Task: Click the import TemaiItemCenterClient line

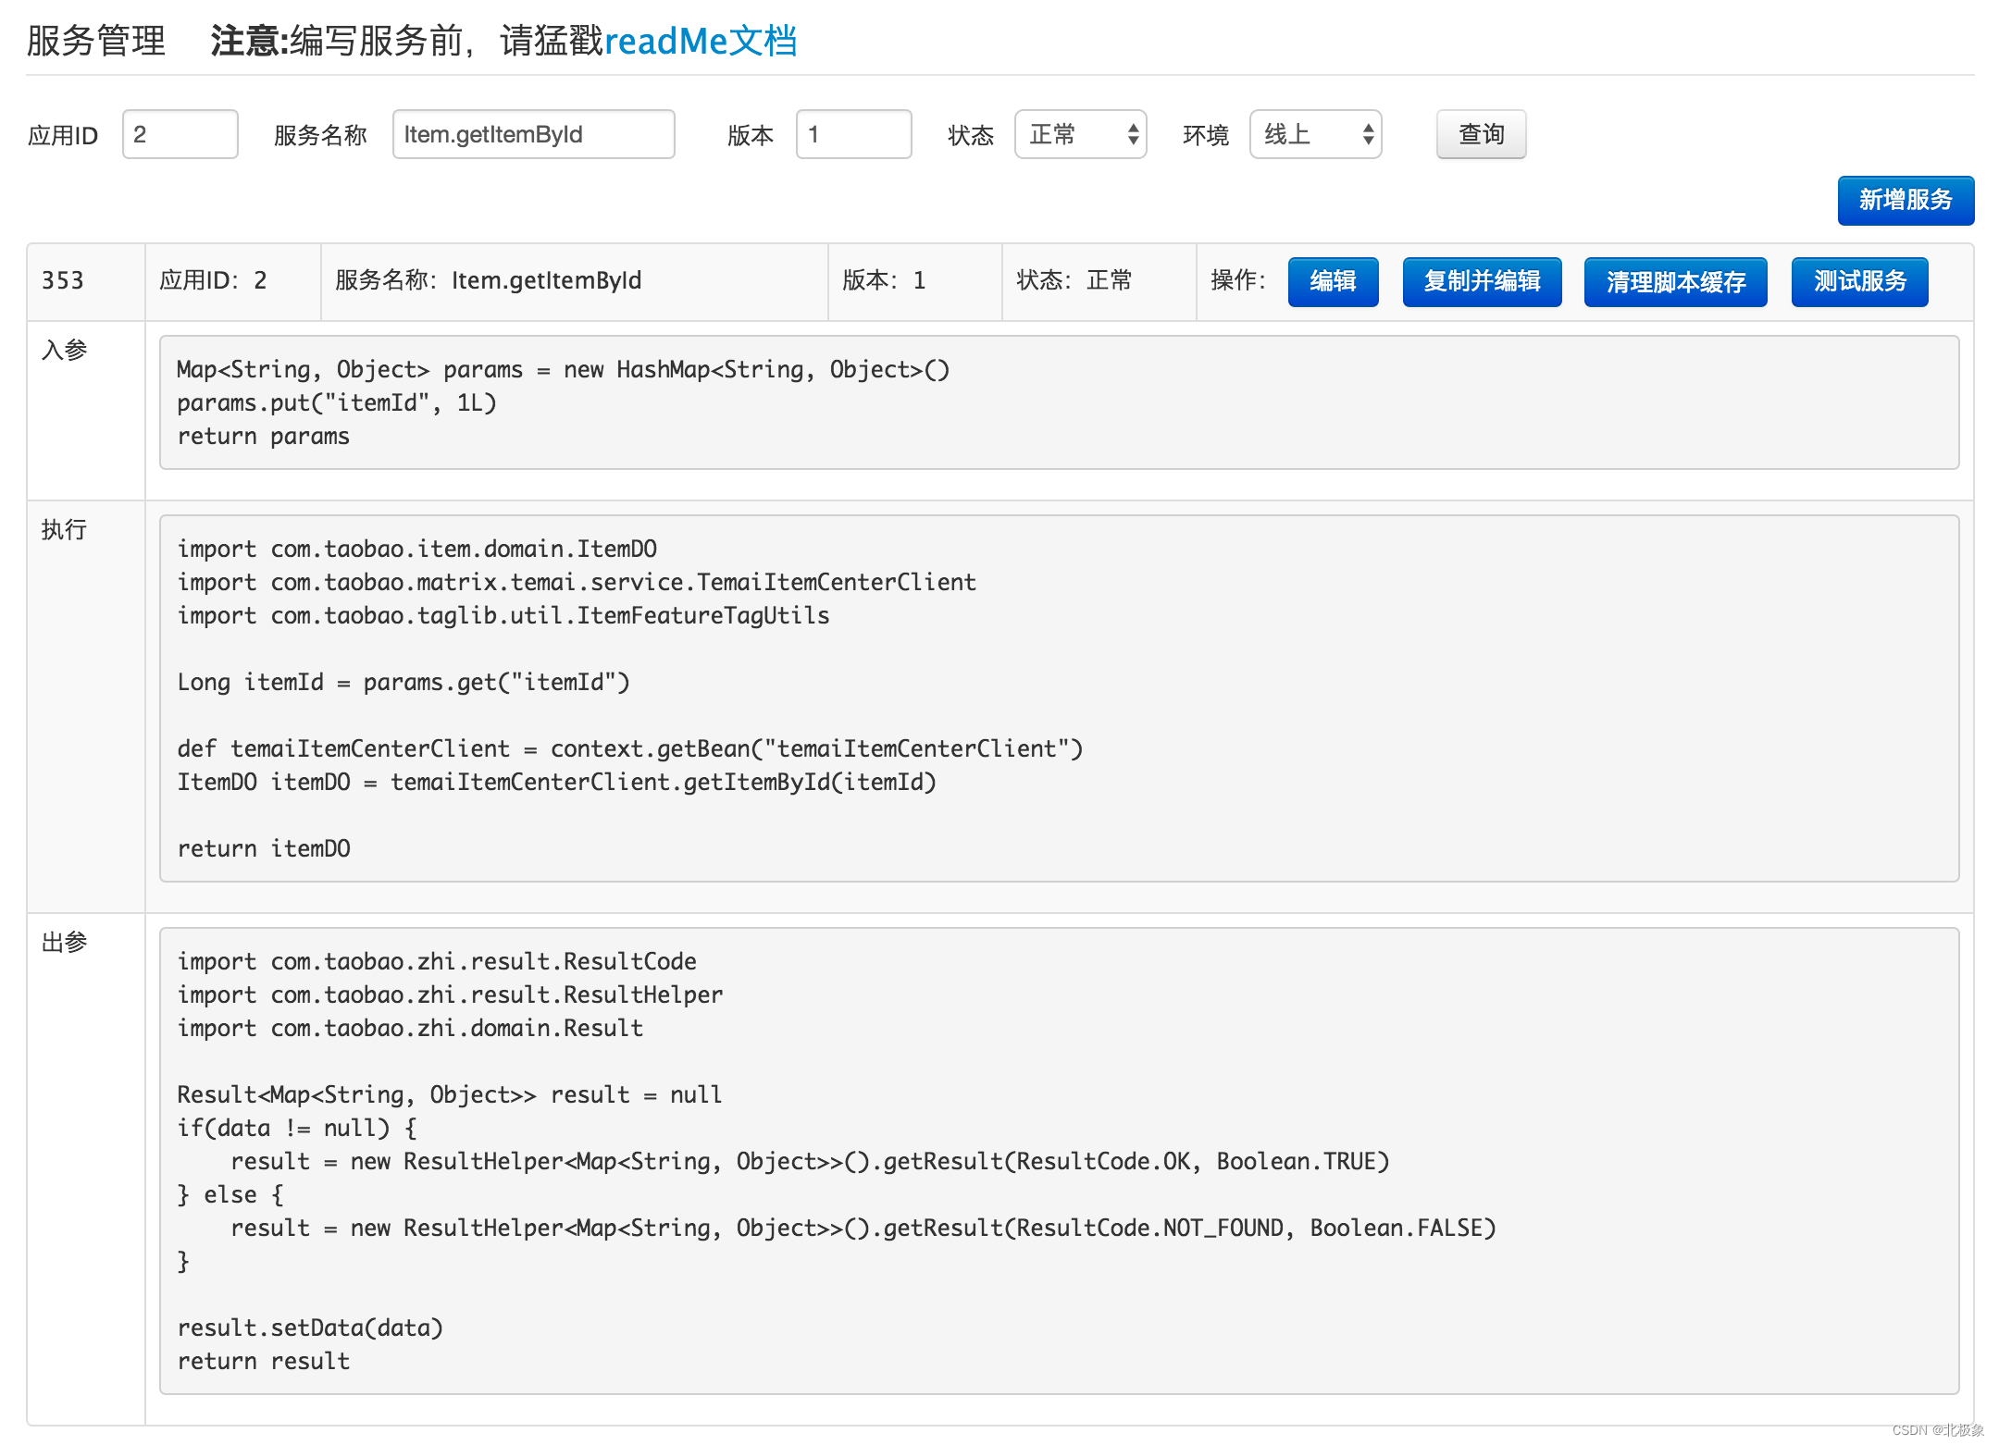Action: (577, 583)
